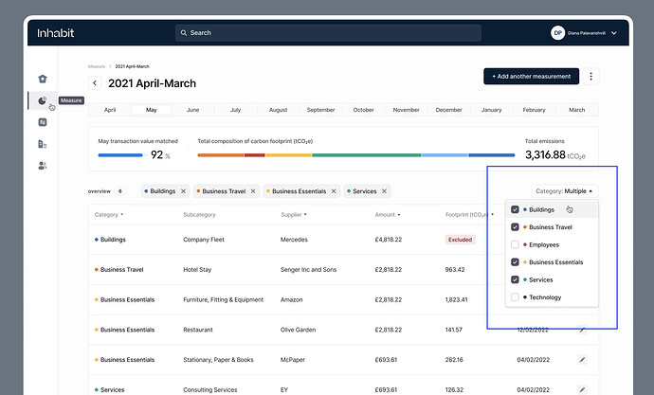Click Add another measurement button
The width and height of the screenshot is (654, 395).
tap(531, 77)
